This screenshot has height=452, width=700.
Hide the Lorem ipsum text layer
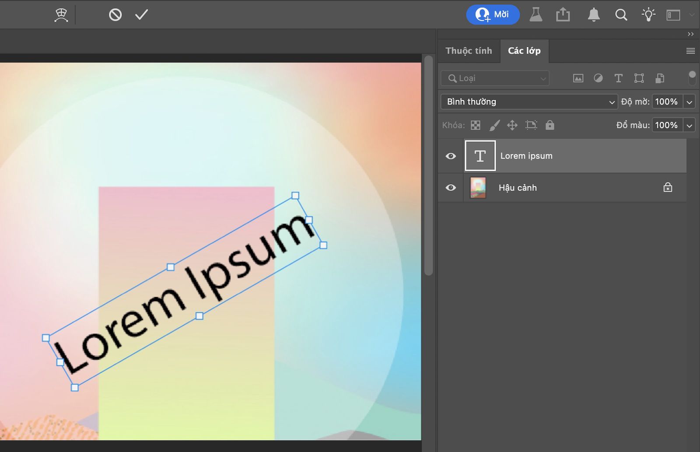coord(451,156)
